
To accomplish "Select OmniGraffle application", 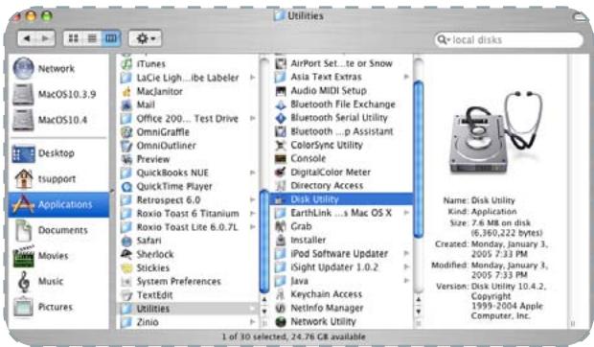I will [x=155, y=132].
